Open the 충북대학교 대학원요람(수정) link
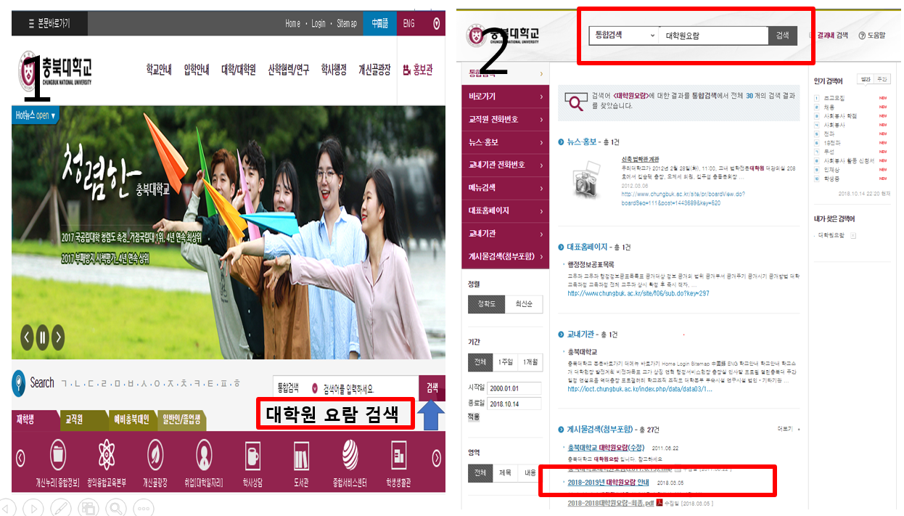 pos(607,448)
